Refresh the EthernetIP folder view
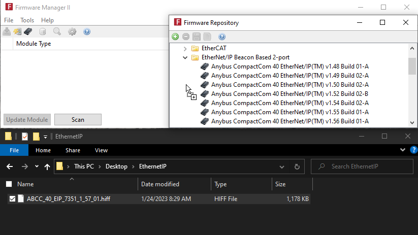Screen dimensions: 418x235 click(297, 166)
